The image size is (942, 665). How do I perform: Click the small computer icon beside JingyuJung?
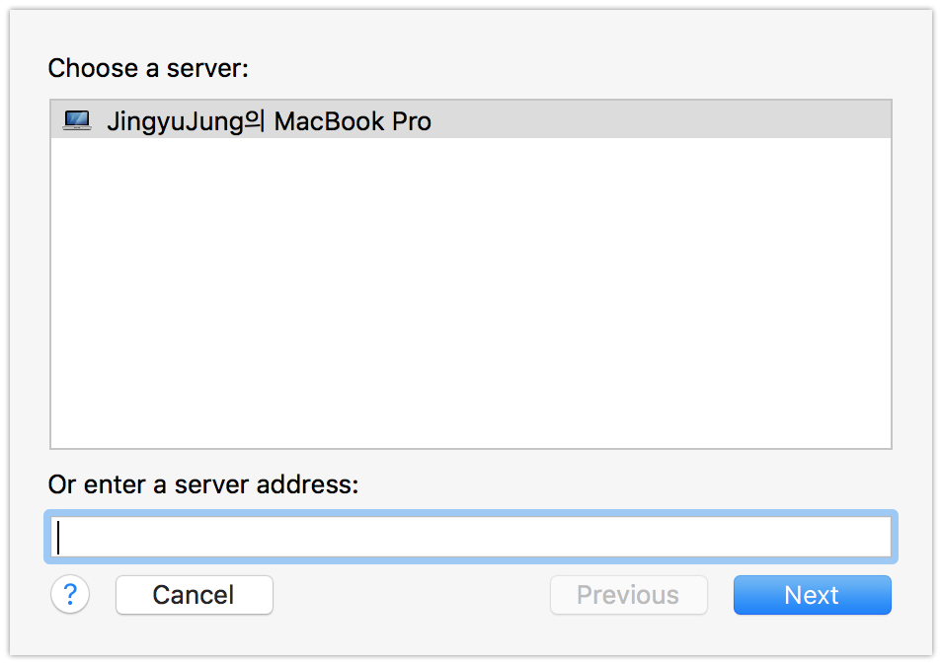(77, 120)
